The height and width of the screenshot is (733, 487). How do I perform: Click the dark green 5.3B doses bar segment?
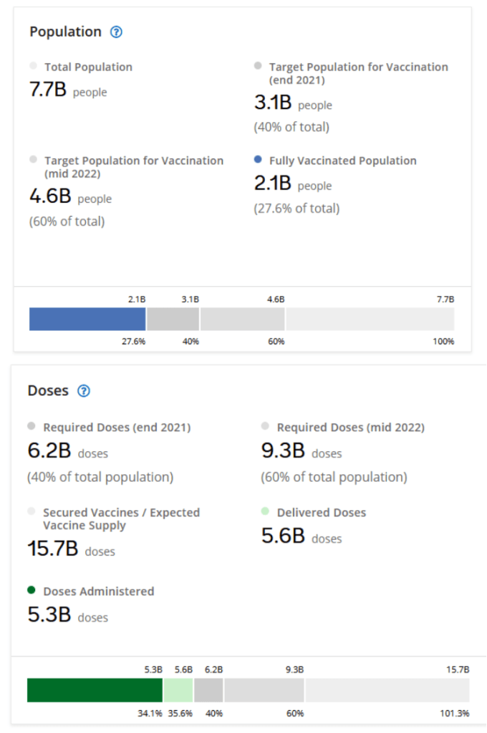coord(95,690)
